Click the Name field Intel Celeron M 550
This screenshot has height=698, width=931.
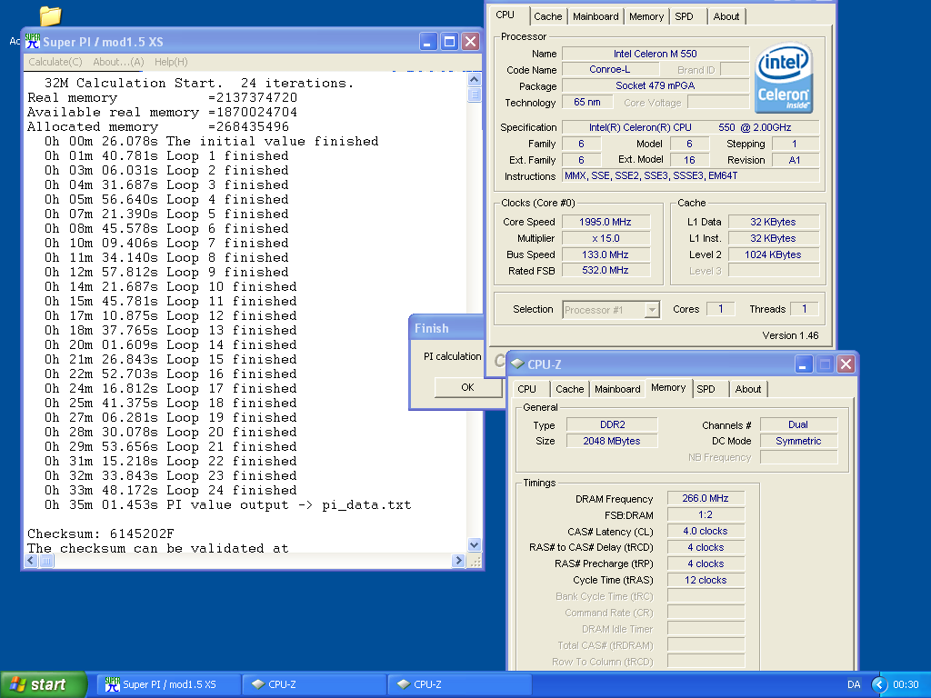(655, 54)
